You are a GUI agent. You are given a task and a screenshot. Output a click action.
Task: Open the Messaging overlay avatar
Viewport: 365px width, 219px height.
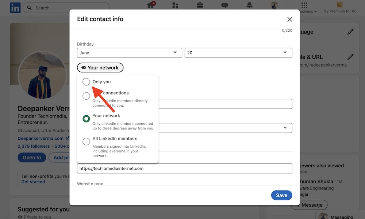click(323, 216)
